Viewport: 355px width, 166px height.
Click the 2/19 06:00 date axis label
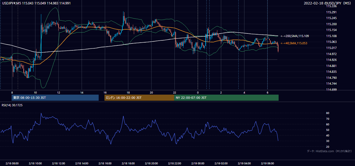(x=267, y=164)
